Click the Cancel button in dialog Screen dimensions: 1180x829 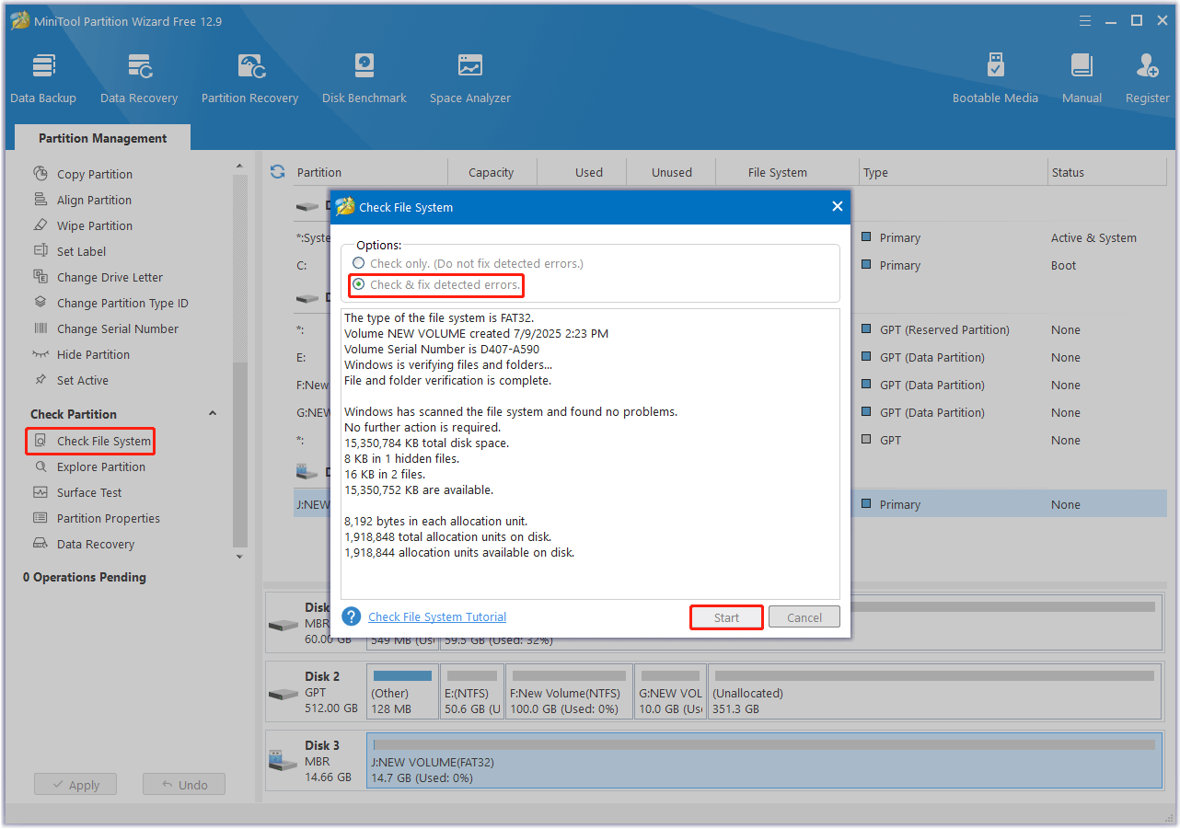point(804,617)
